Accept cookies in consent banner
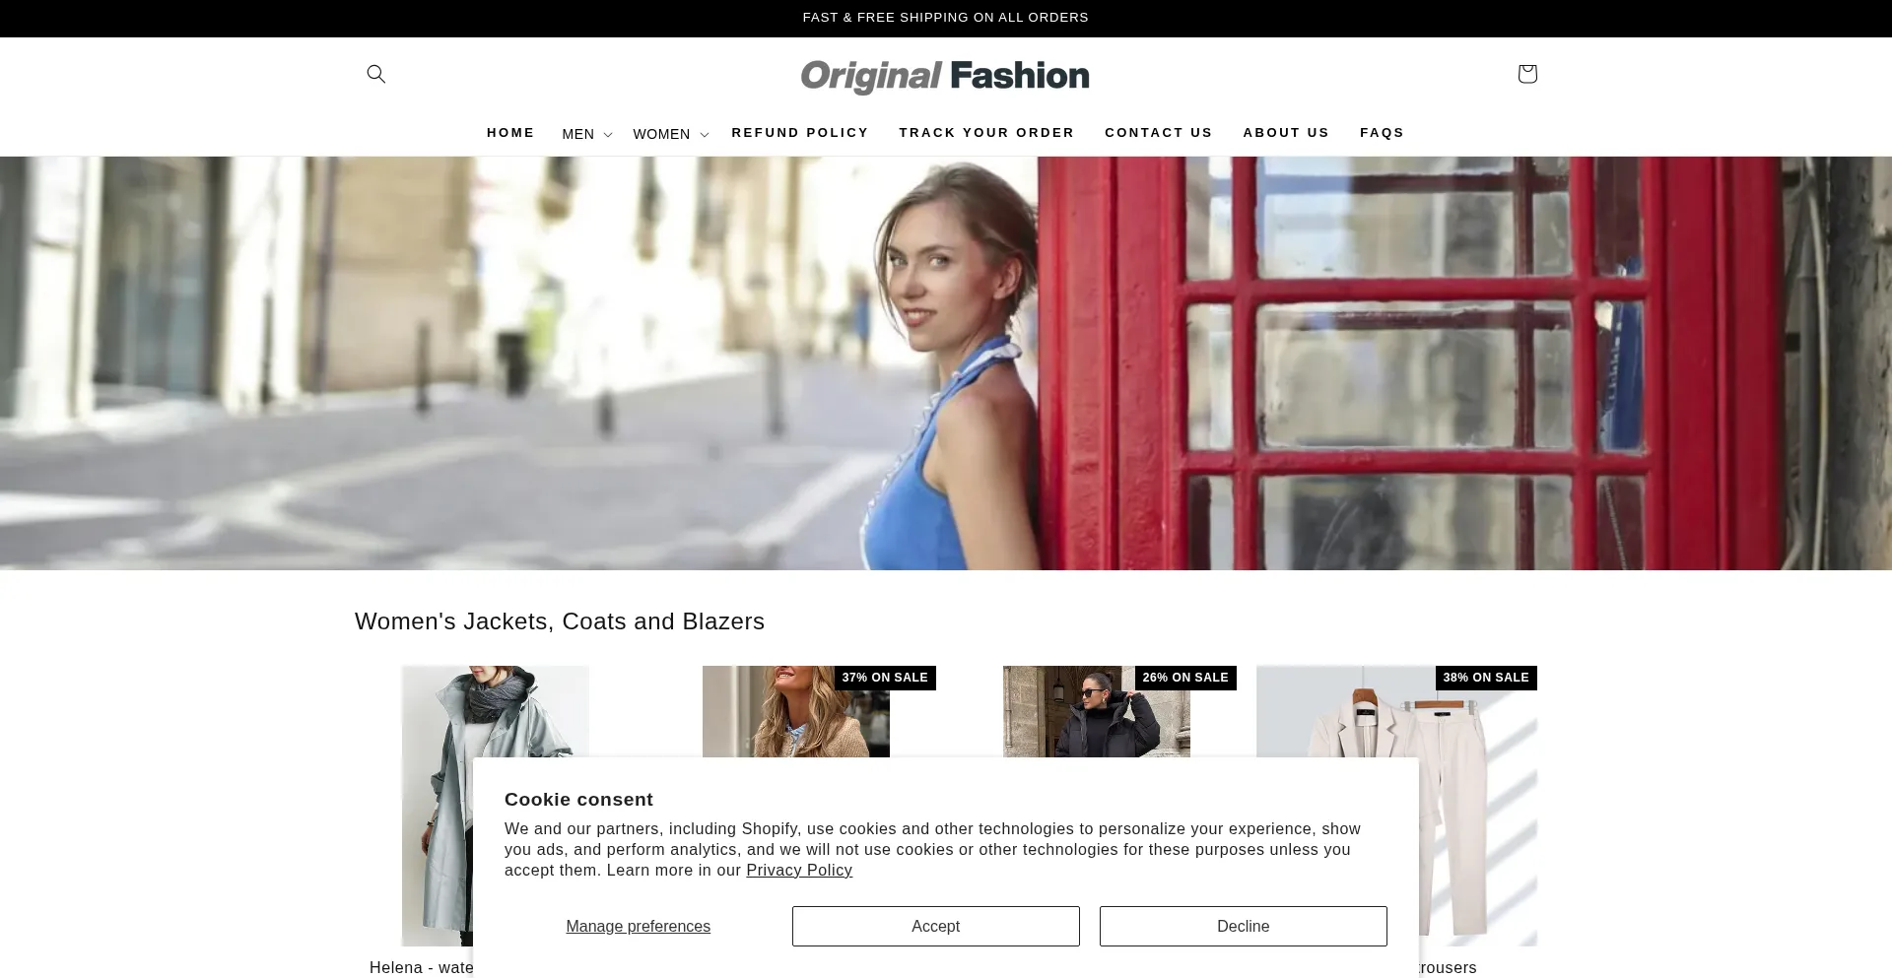Viewport: 1892px width, 978px height. [x=935, y=926]
